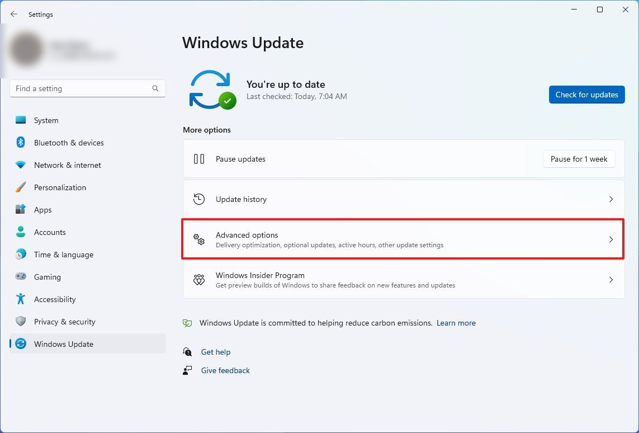Click the Privacy & security shield icon
The height and width of the screenshot is (433, 639).
coord(20,321)
